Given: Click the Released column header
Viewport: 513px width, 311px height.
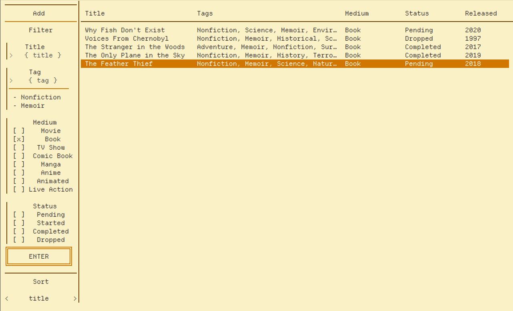Looking at the screenshot, I should pyautogui.click(x=481, y=13).
